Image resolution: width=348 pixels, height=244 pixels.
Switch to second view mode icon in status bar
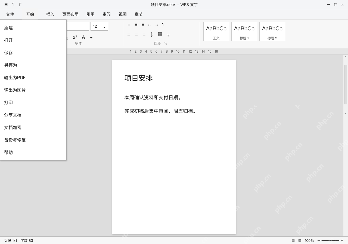point(300,240)
